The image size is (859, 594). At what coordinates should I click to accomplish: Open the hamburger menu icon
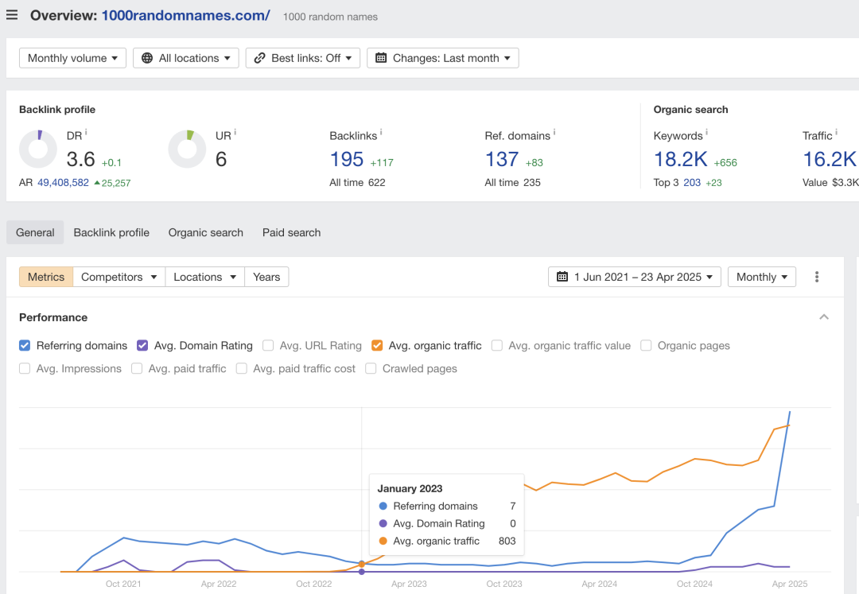[11, 15]
